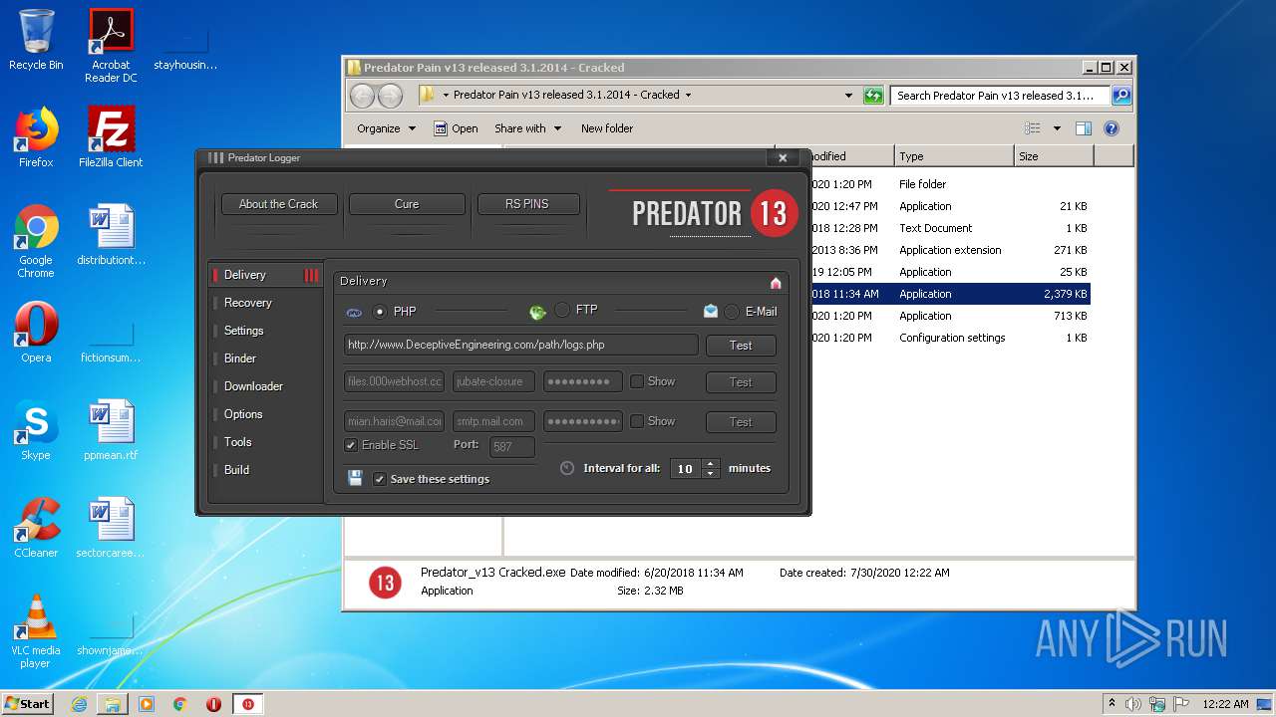Switch to the Tools section
This screenshot has height=717, width=1276.
(238, 442)
